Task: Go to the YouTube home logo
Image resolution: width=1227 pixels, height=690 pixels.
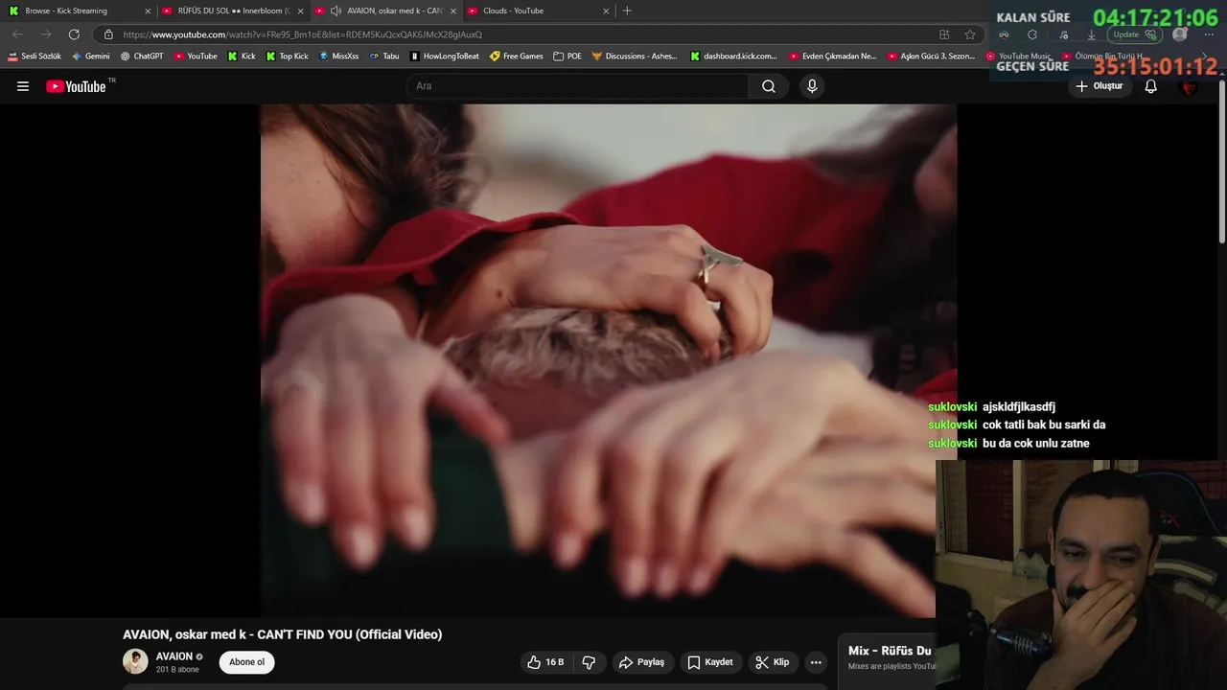Action: (76, 86)
